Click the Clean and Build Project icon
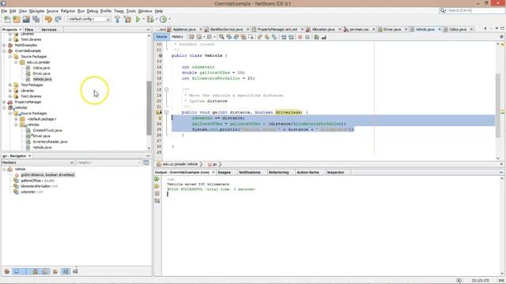 click(x=128, y=19)
